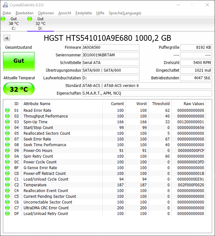The height and width of the screenshot is (236, 215).
Task: Click the status icon for Throughput Performance
Action: click(x=7, y=116)
